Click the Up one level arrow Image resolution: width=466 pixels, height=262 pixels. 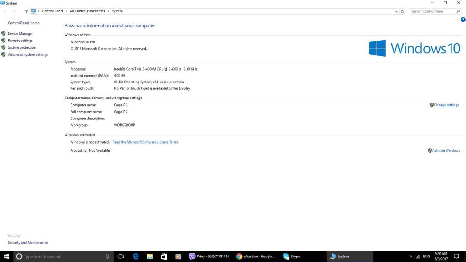(x=26, y=11)
